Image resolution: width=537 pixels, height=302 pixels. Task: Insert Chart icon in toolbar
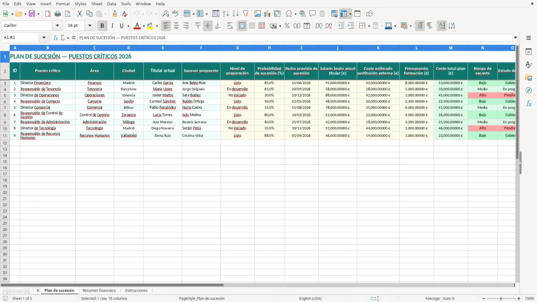pyautogui.click(x=268, y=14)
